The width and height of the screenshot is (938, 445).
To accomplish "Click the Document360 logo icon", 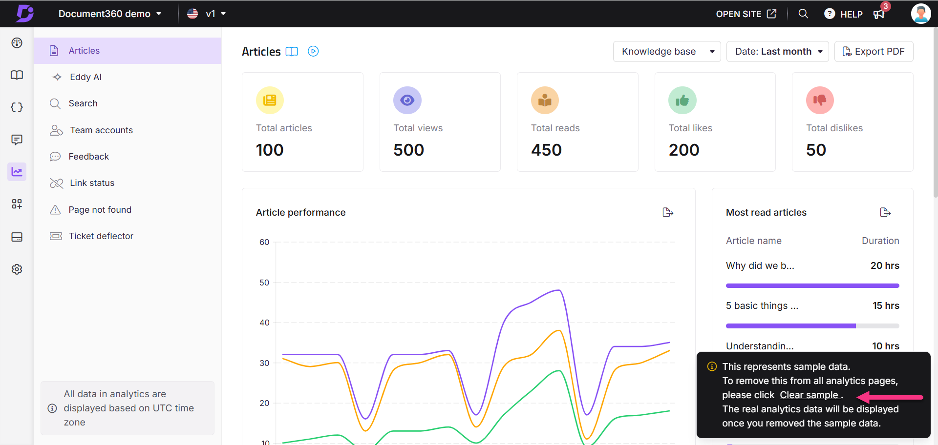I will 24,13.
